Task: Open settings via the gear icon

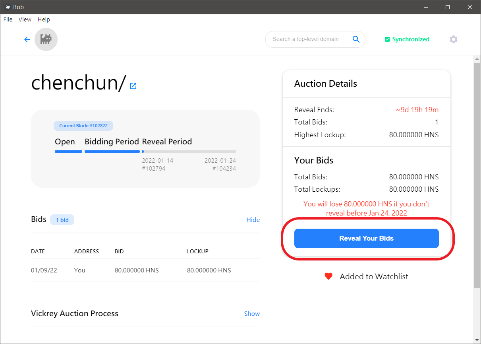Action: click(454, 39)
